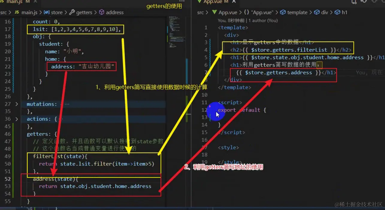Viewport: 385px width, 210px height.
Task: Click the closing </template> tag
Action: [235, 87]
